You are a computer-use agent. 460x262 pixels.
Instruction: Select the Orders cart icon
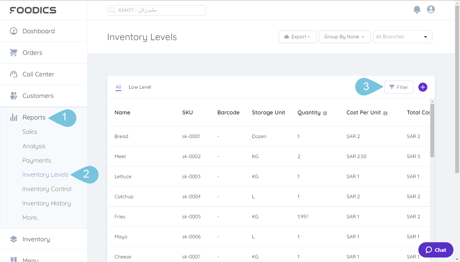click(13, 52)
